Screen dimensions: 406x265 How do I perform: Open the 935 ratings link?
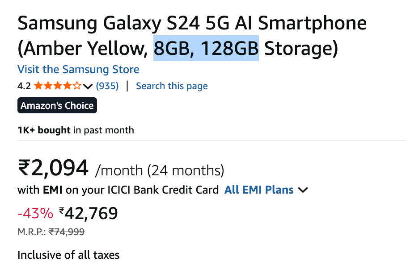107,86
